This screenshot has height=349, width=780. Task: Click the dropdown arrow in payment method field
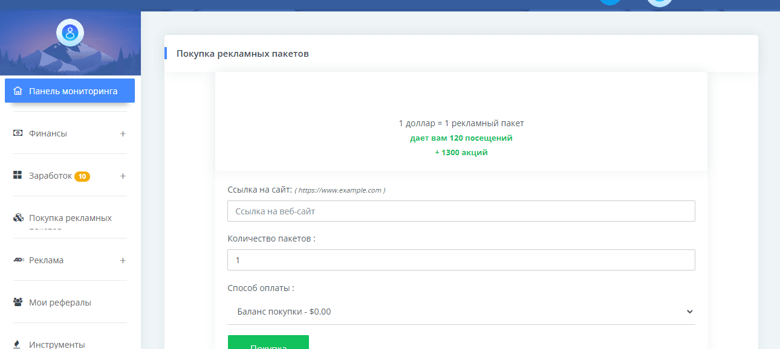(x=690, y=312)
